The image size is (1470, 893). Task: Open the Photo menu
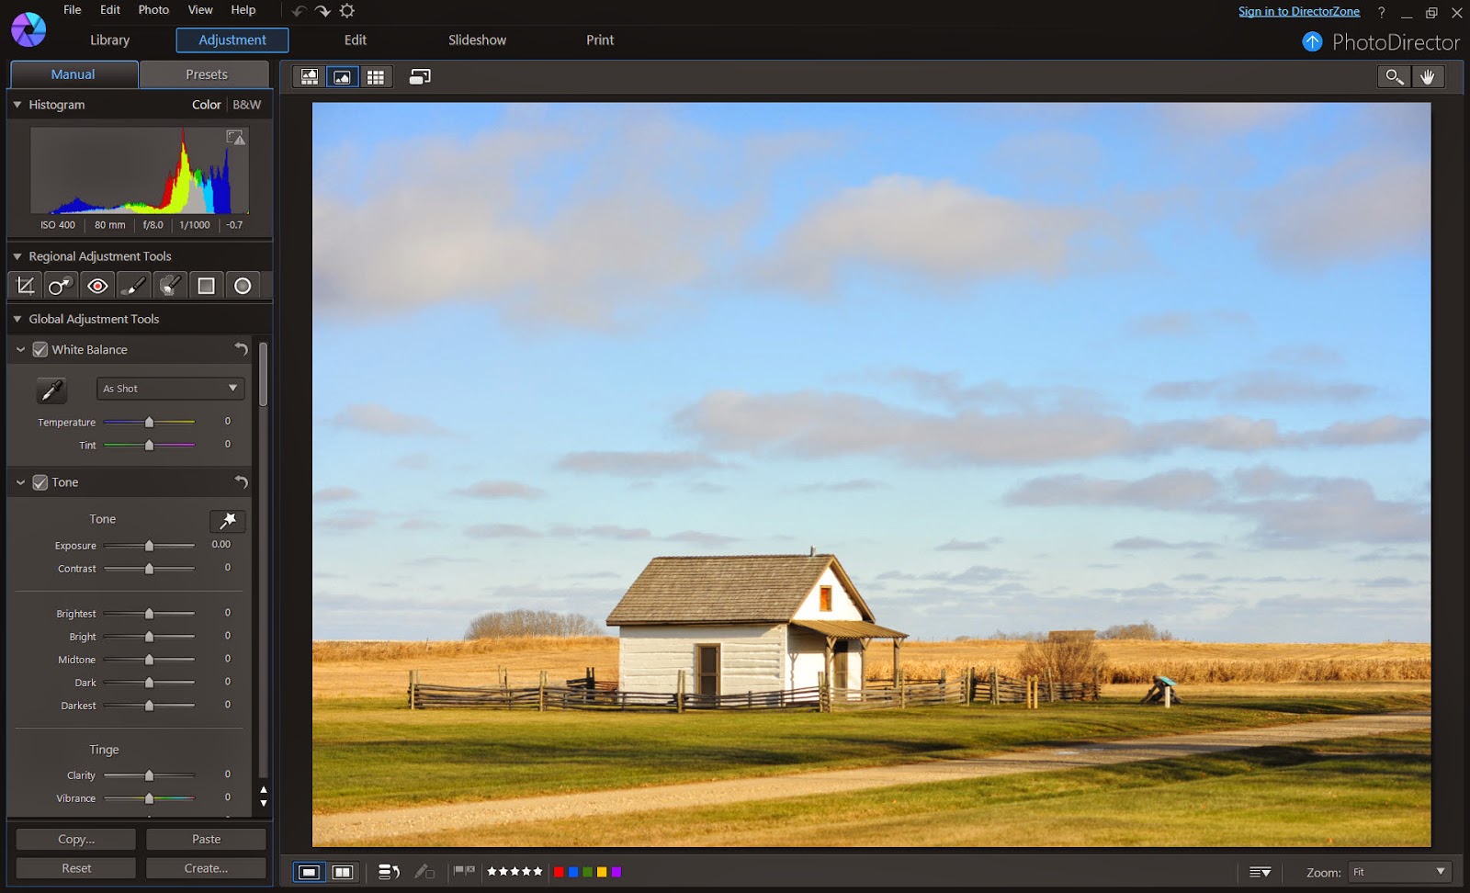click(153, 9)
